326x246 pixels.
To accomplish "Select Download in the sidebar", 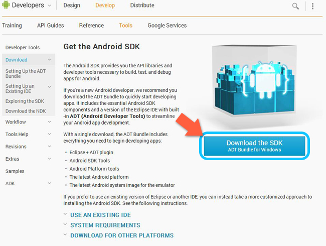I will coord(17,60).
